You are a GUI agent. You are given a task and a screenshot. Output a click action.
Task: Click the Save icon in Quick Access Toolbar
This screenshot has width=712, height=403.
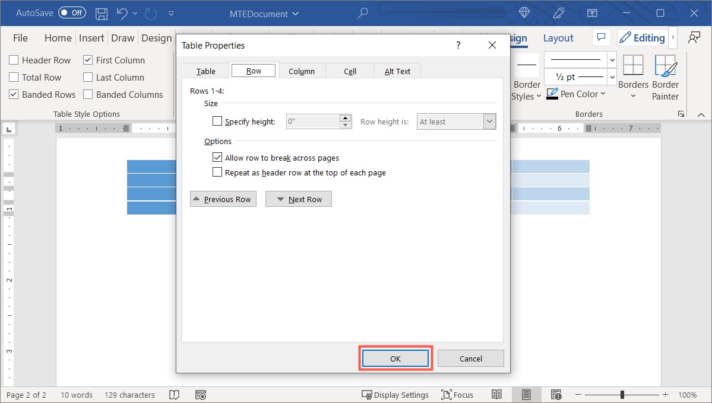(101, 13)
